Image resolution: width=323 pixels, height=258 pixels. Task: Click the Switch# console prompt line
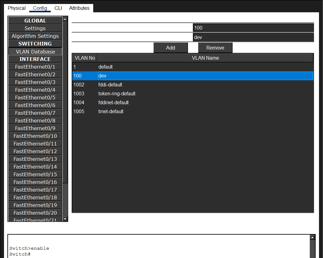tap(20, 254)
